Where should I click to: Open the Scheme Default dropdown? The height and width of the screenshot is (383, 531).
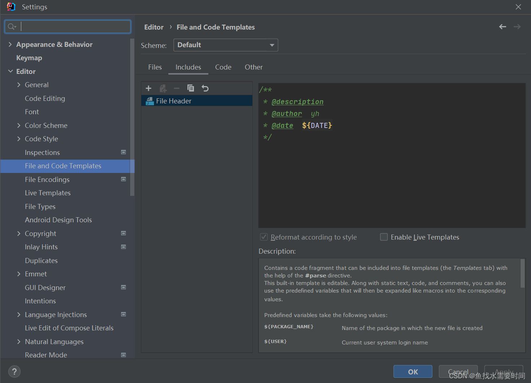(x=226, y=45)
